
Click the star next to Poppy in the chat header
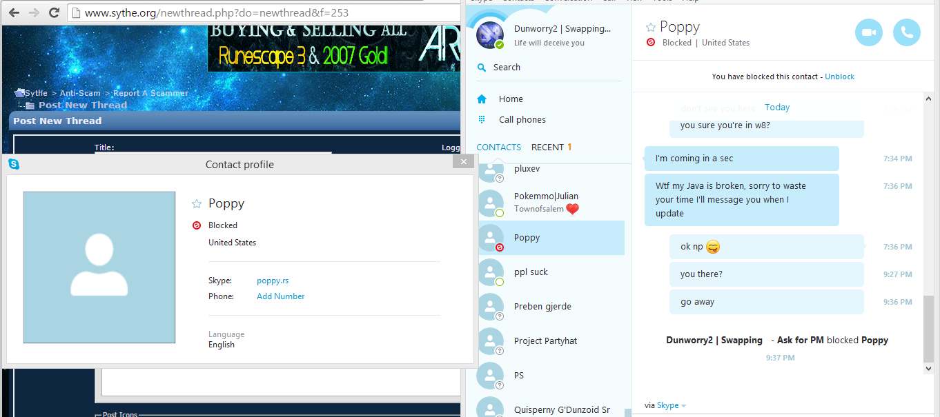[650, 28]
